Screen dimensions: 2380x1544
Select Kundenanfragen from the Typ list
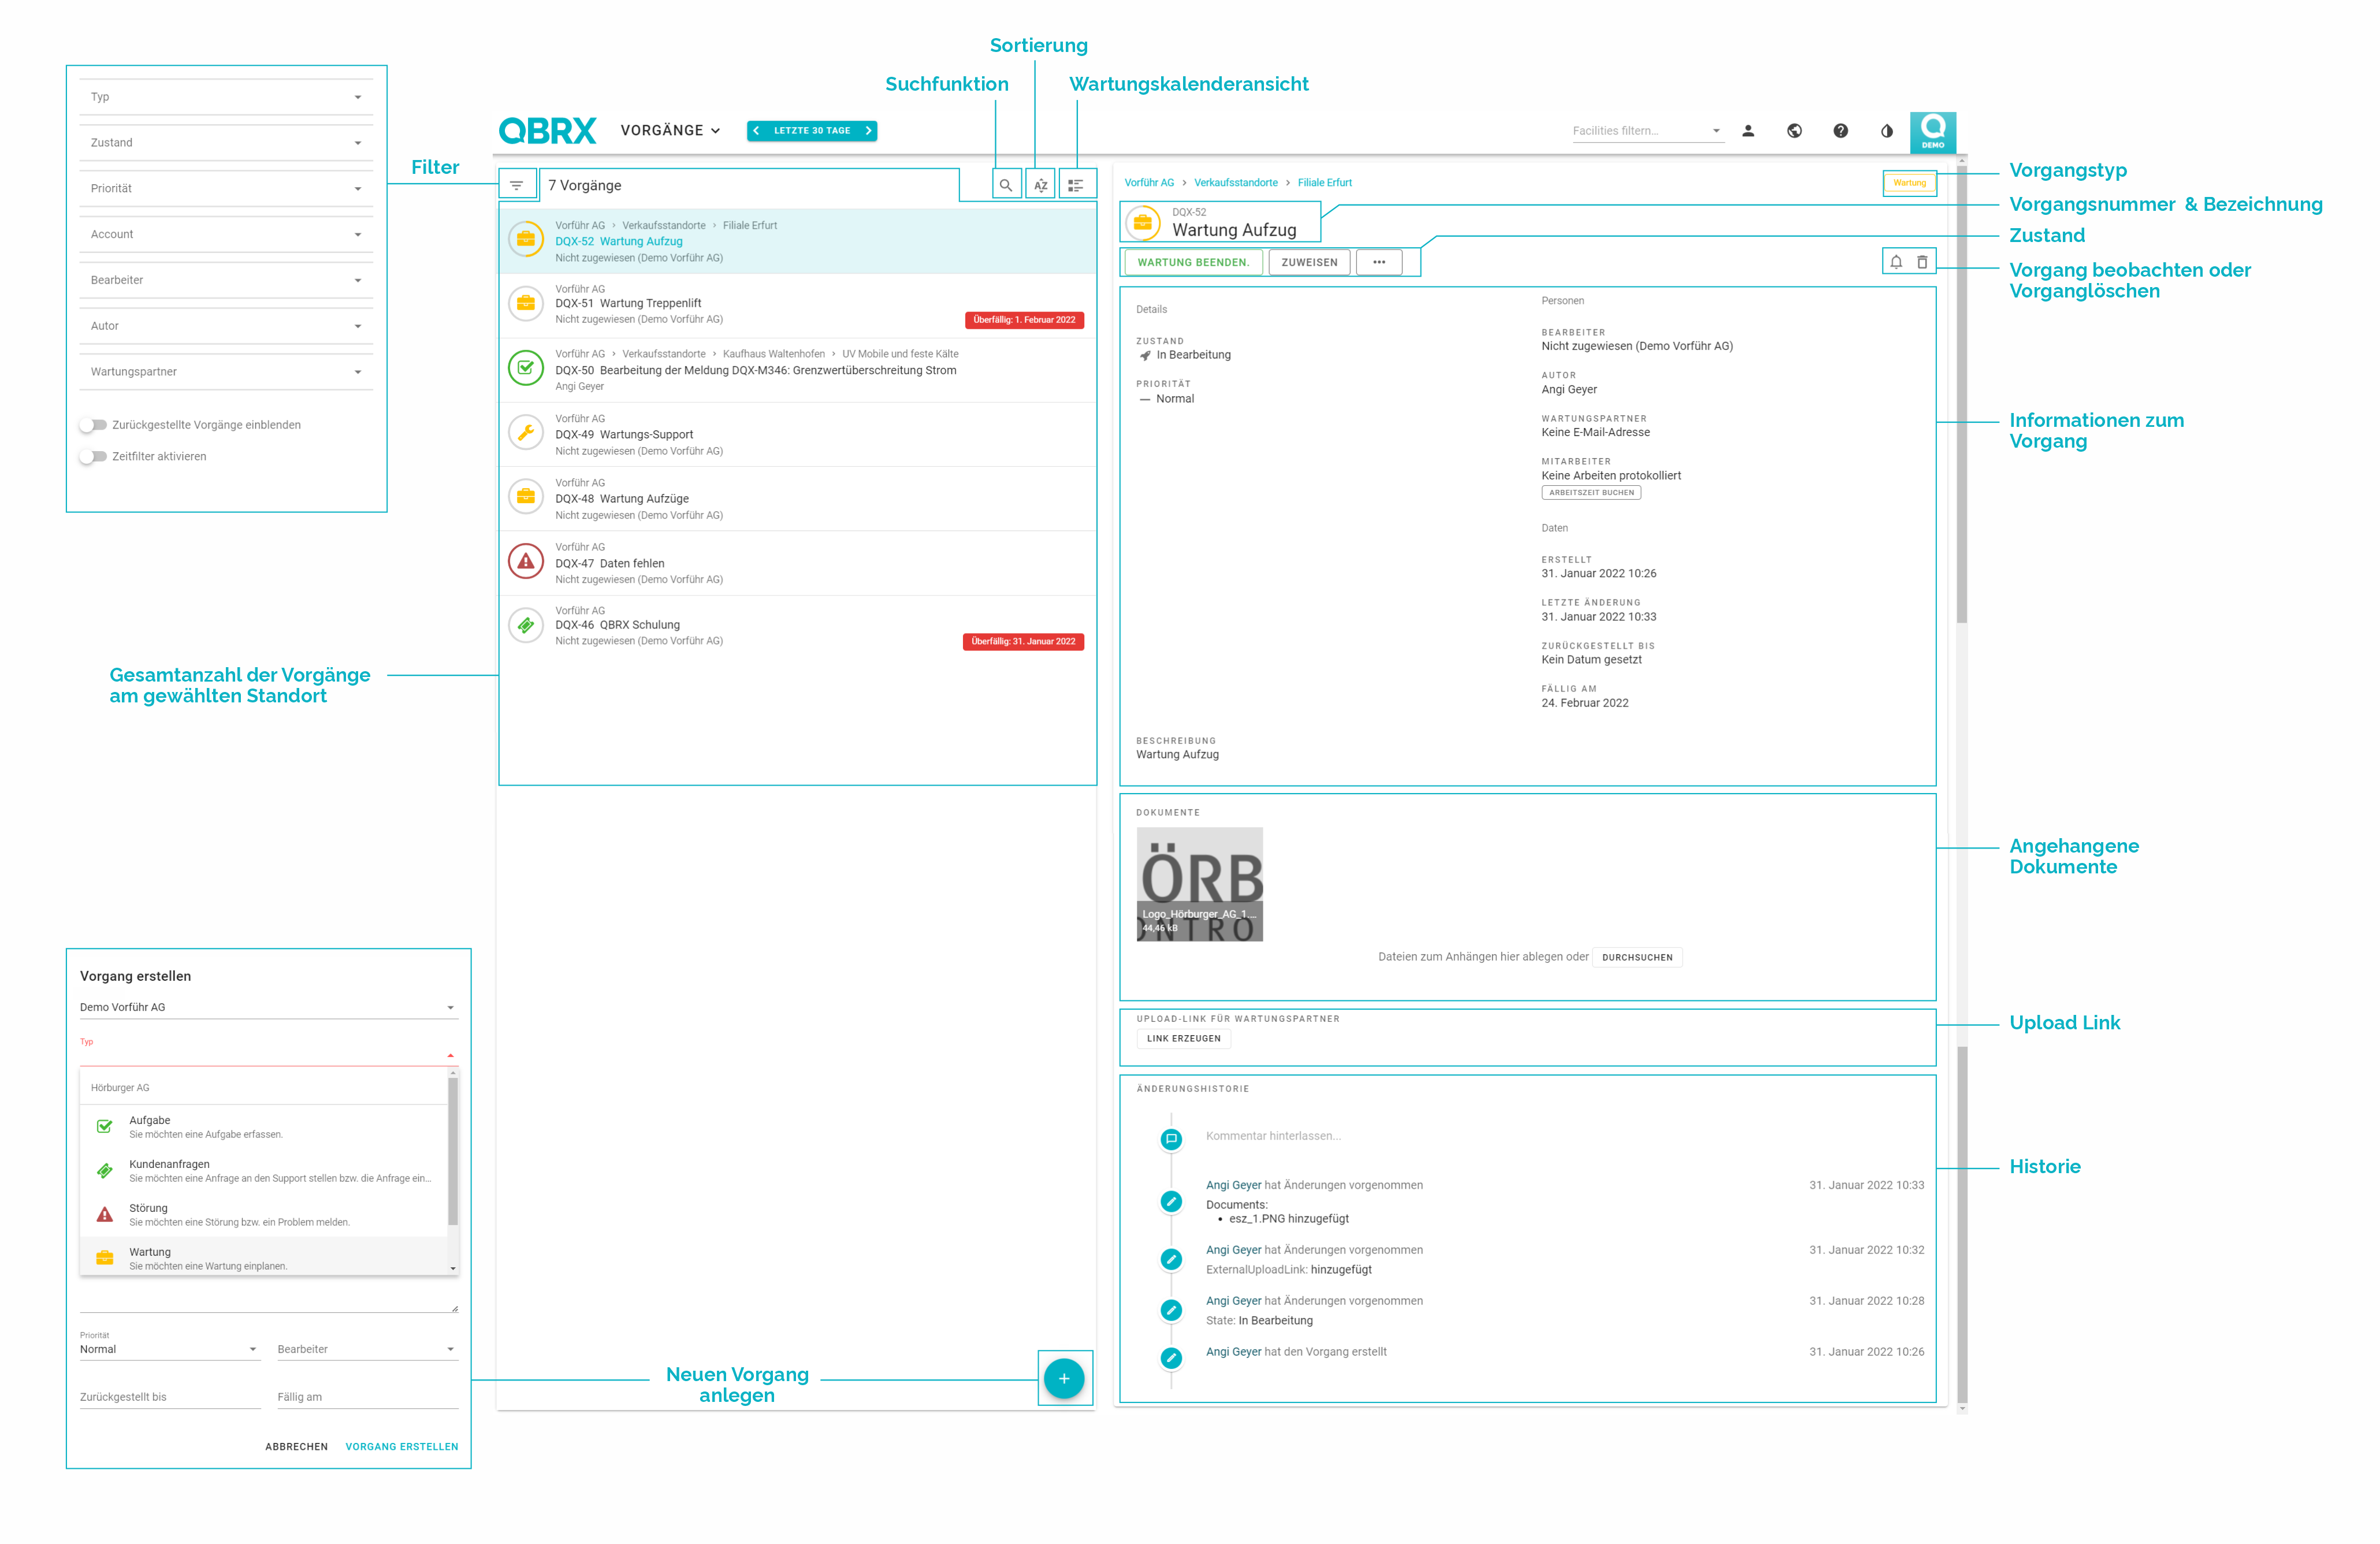tap(264, 1171)
